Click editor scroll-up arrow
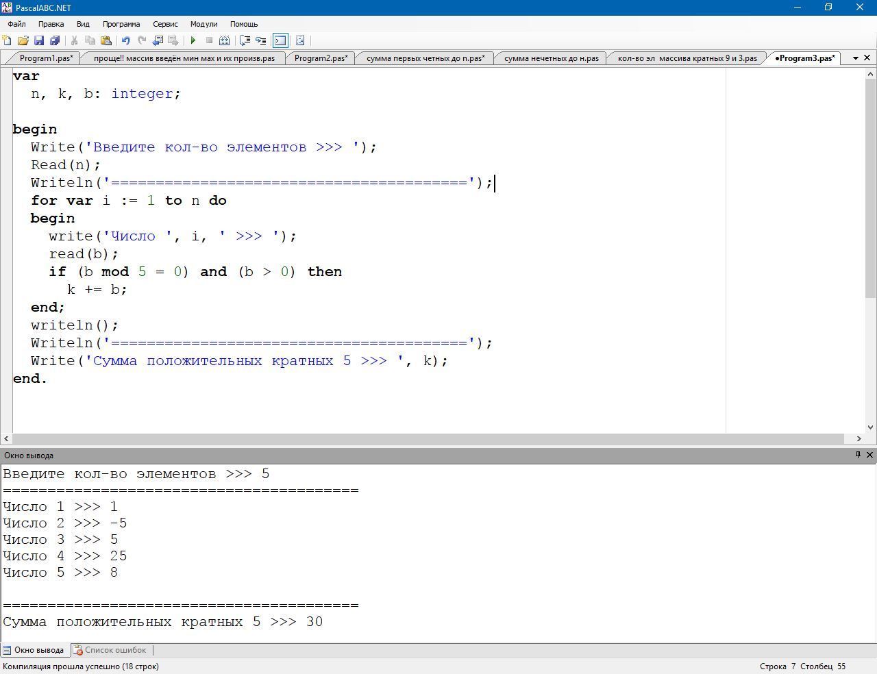Screen dimensions: 877x674 coord(870,73)
